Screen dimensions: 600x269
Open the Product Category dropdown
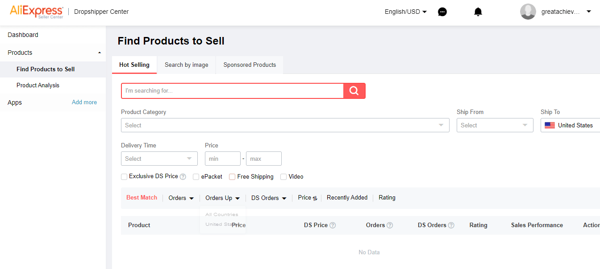285,125
